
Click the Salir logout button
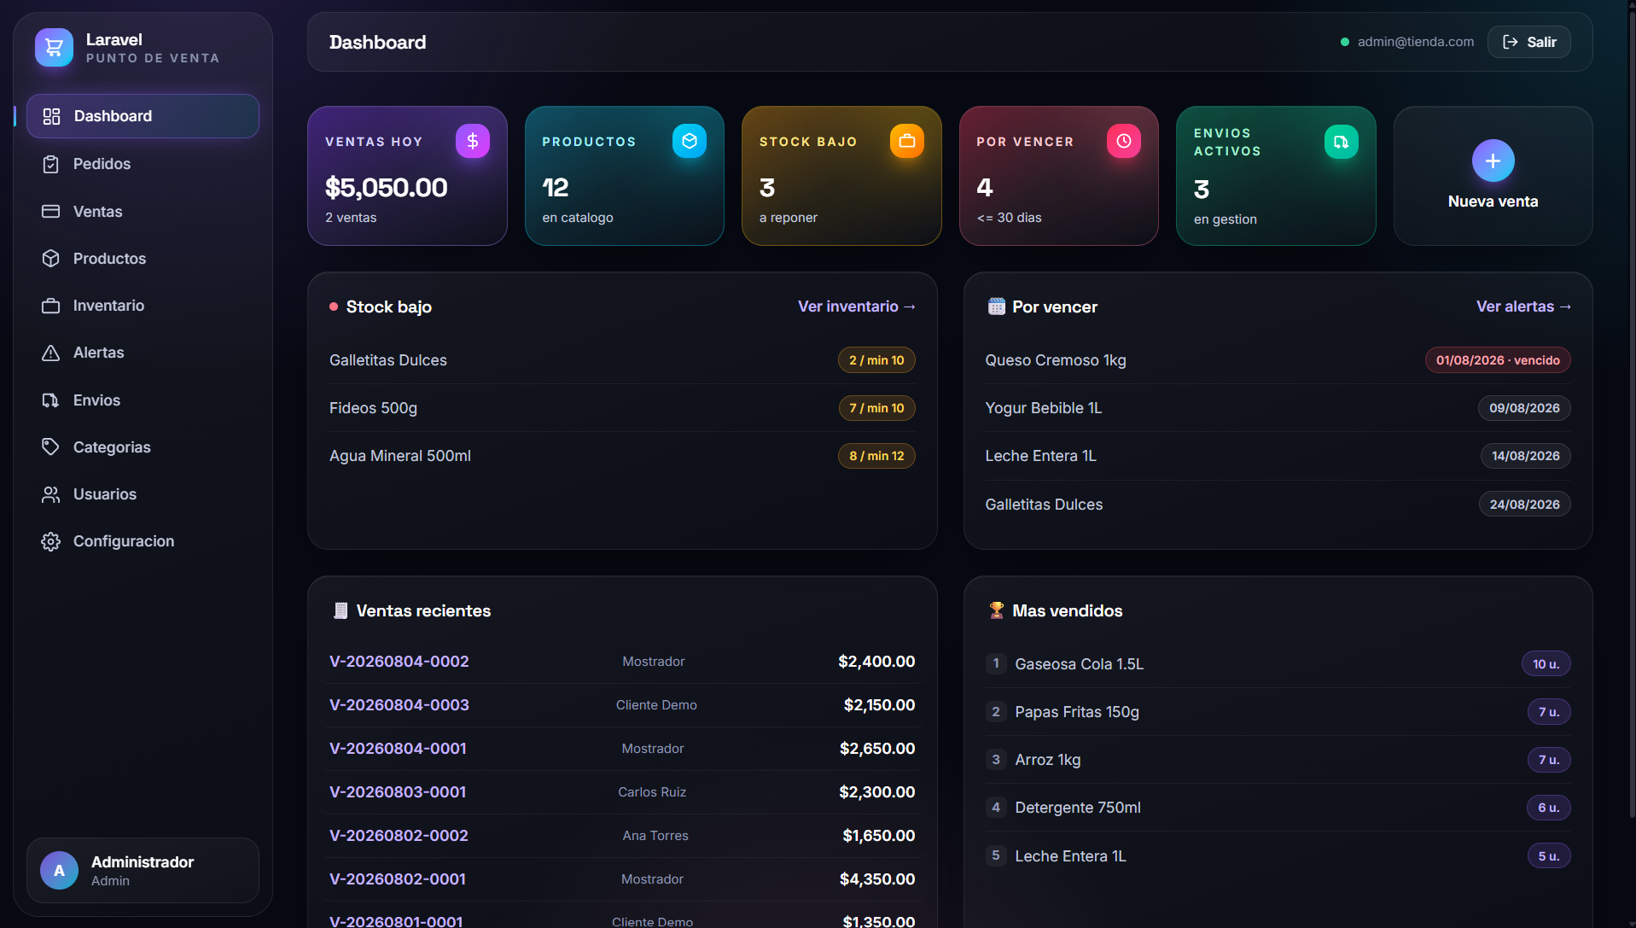1528,42
